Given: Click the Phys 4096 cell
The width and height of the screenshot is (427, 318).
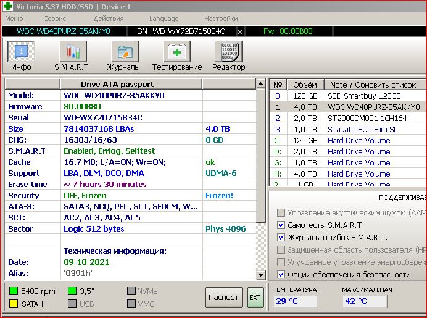Looking at the screenshot, I should (230, 228).
